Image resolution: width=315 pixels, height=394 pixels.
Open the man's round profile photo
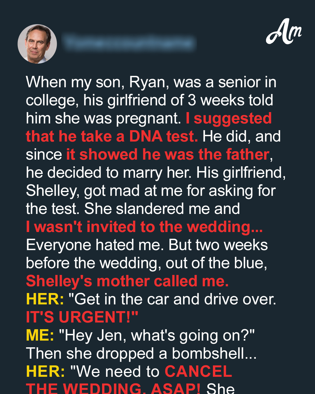click(x=37, y=44)
